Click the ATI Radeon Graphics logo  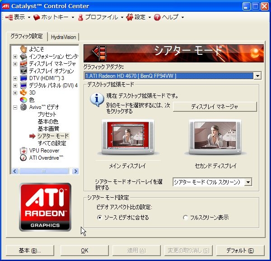pos(45,207)
